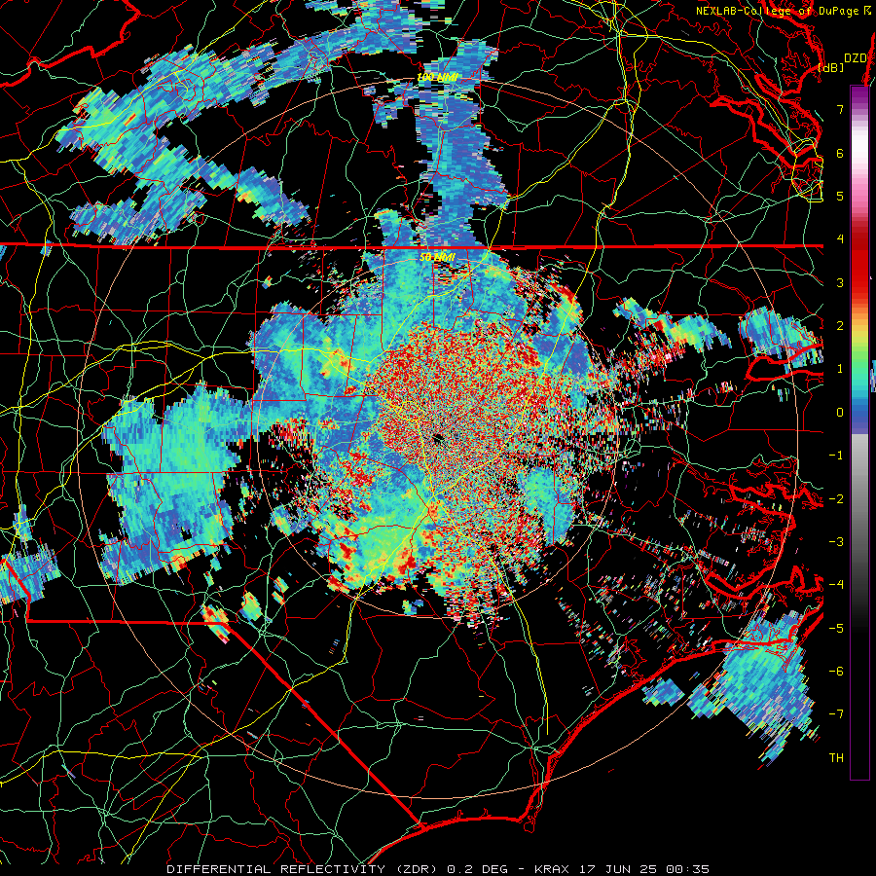Screen dimensions: 876x876
Task: Click the -1 dB tick label on scale
Action: [x=836, y=456]
